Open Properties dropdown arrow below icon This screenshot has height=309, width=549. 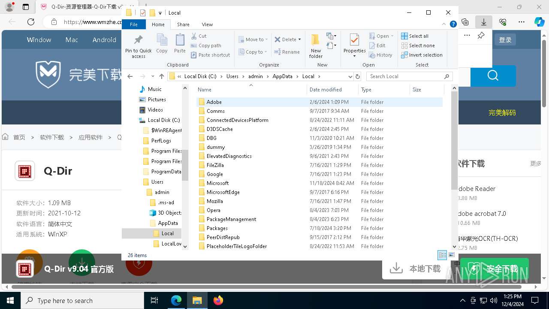(x=354, y=56)
